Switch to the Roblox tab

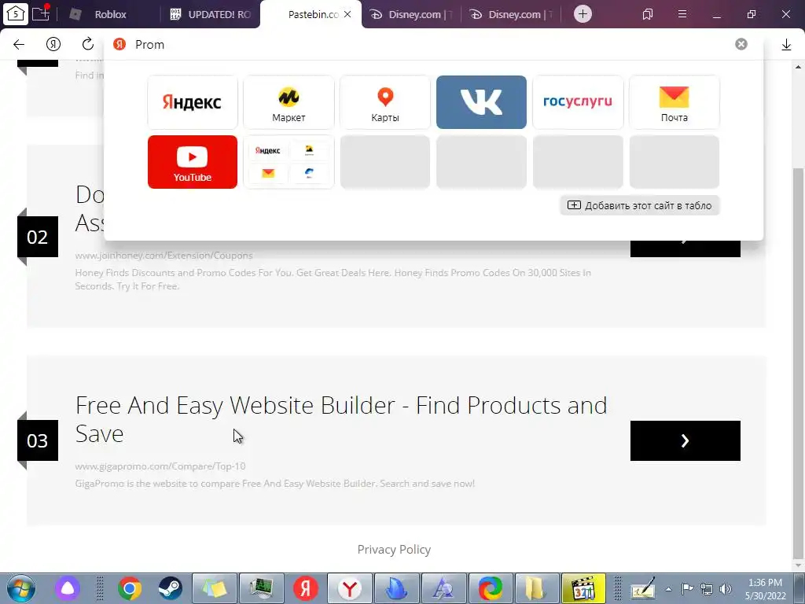108,14
